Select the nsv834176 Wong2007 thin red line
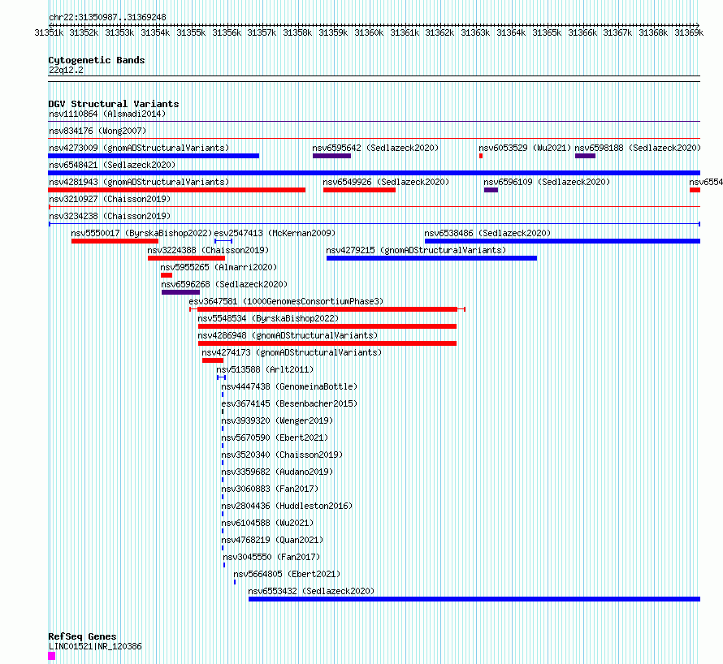 coord(374,138)
